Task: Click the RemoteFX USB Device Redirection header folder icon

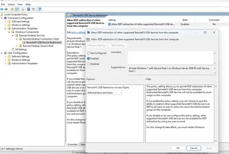Action: tap(70, 15)
